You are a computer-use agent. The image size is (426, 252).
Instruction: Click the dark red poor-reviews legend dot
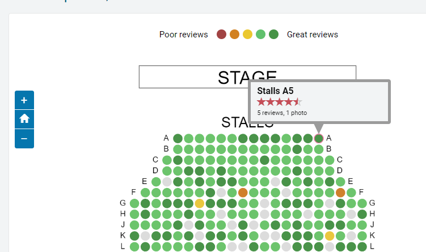221,35
